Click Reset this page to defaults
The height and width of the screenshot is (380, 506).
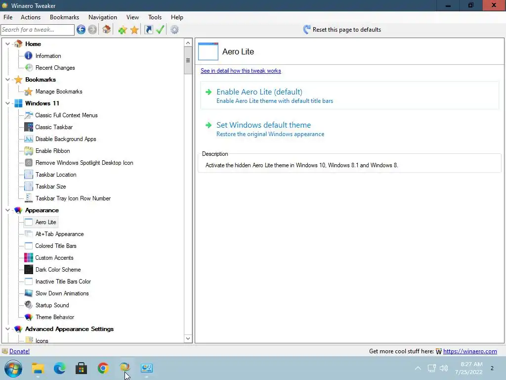click(x=342, y=30)
